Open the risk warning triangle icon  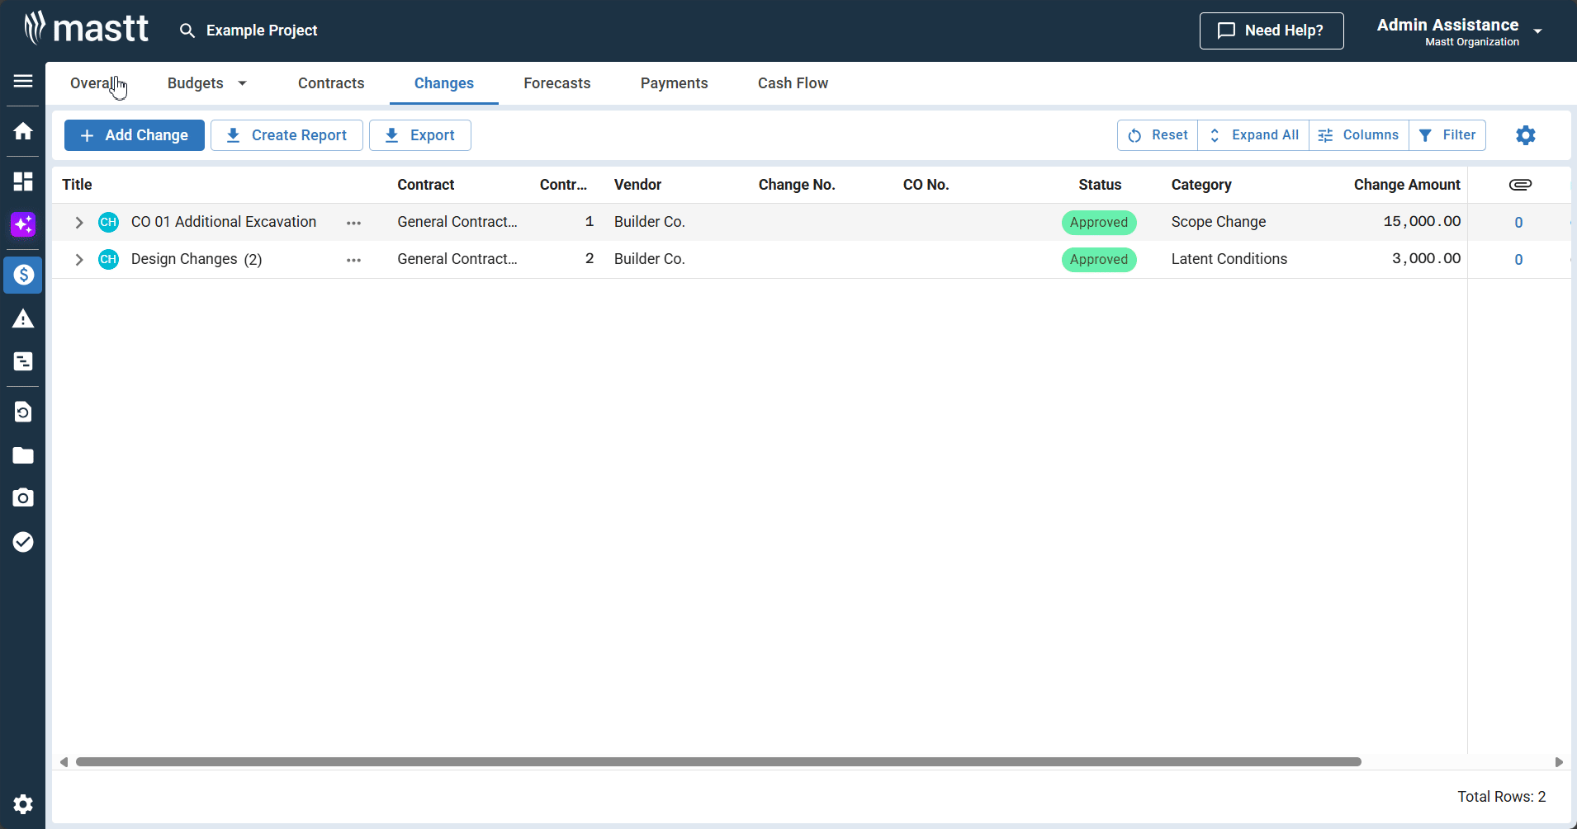[x=23, y=319]
